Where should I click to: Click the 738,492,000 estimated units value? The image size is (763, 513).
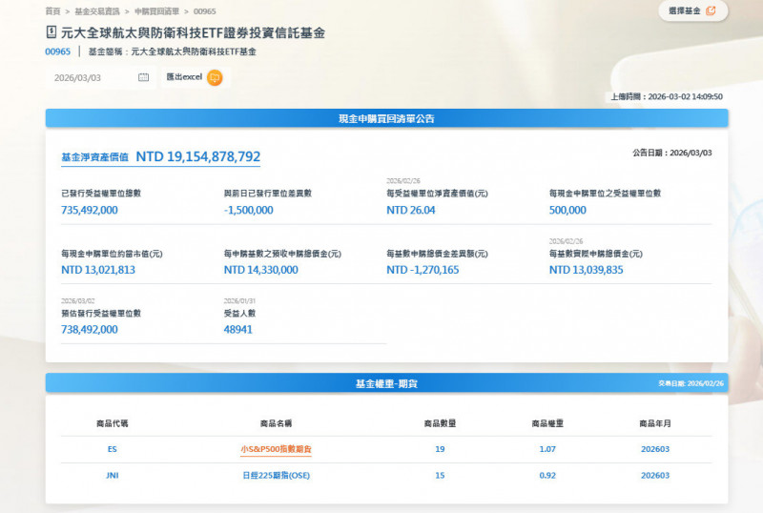click(x=90, y=330)
